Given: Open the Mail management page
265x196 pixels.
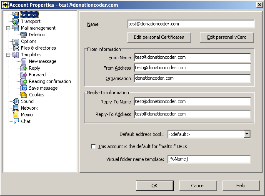Looking at the screenshot, I should coord(38,28).
